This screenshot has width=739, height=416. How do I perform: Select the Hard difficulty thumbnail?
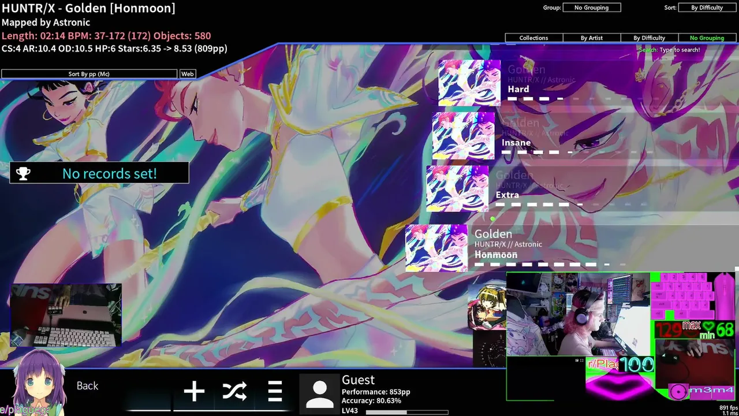tap(469, 83)
